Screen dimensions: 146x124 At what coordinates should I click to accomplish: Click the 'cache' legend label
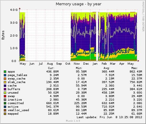(x=12, y=86)
